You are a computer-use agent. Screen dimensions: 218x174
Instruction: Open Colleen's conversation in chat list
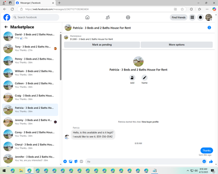pyautogui.click(x=30, y=85)
